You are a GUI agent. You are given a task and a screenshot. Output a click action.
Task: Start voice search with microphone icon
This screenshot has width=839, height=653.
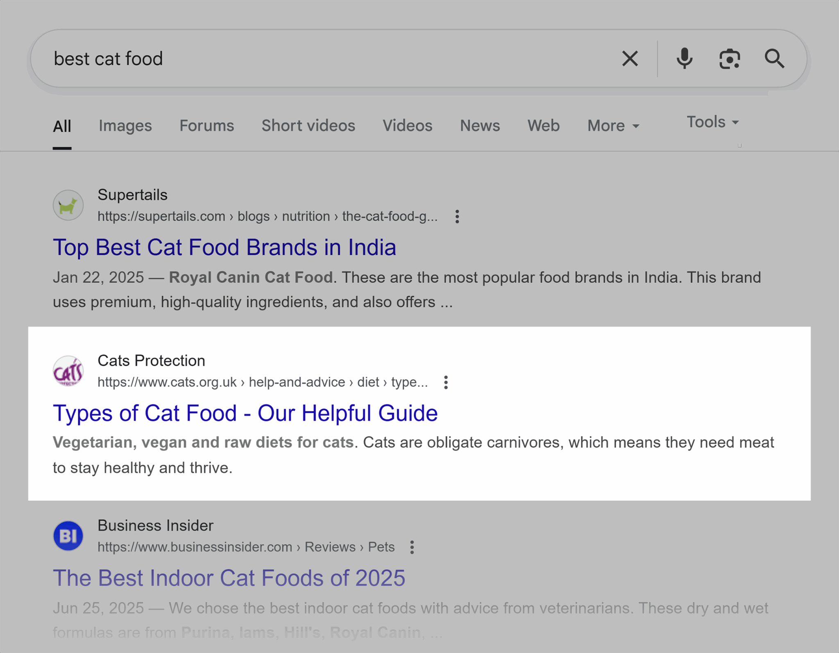point(684,59)
